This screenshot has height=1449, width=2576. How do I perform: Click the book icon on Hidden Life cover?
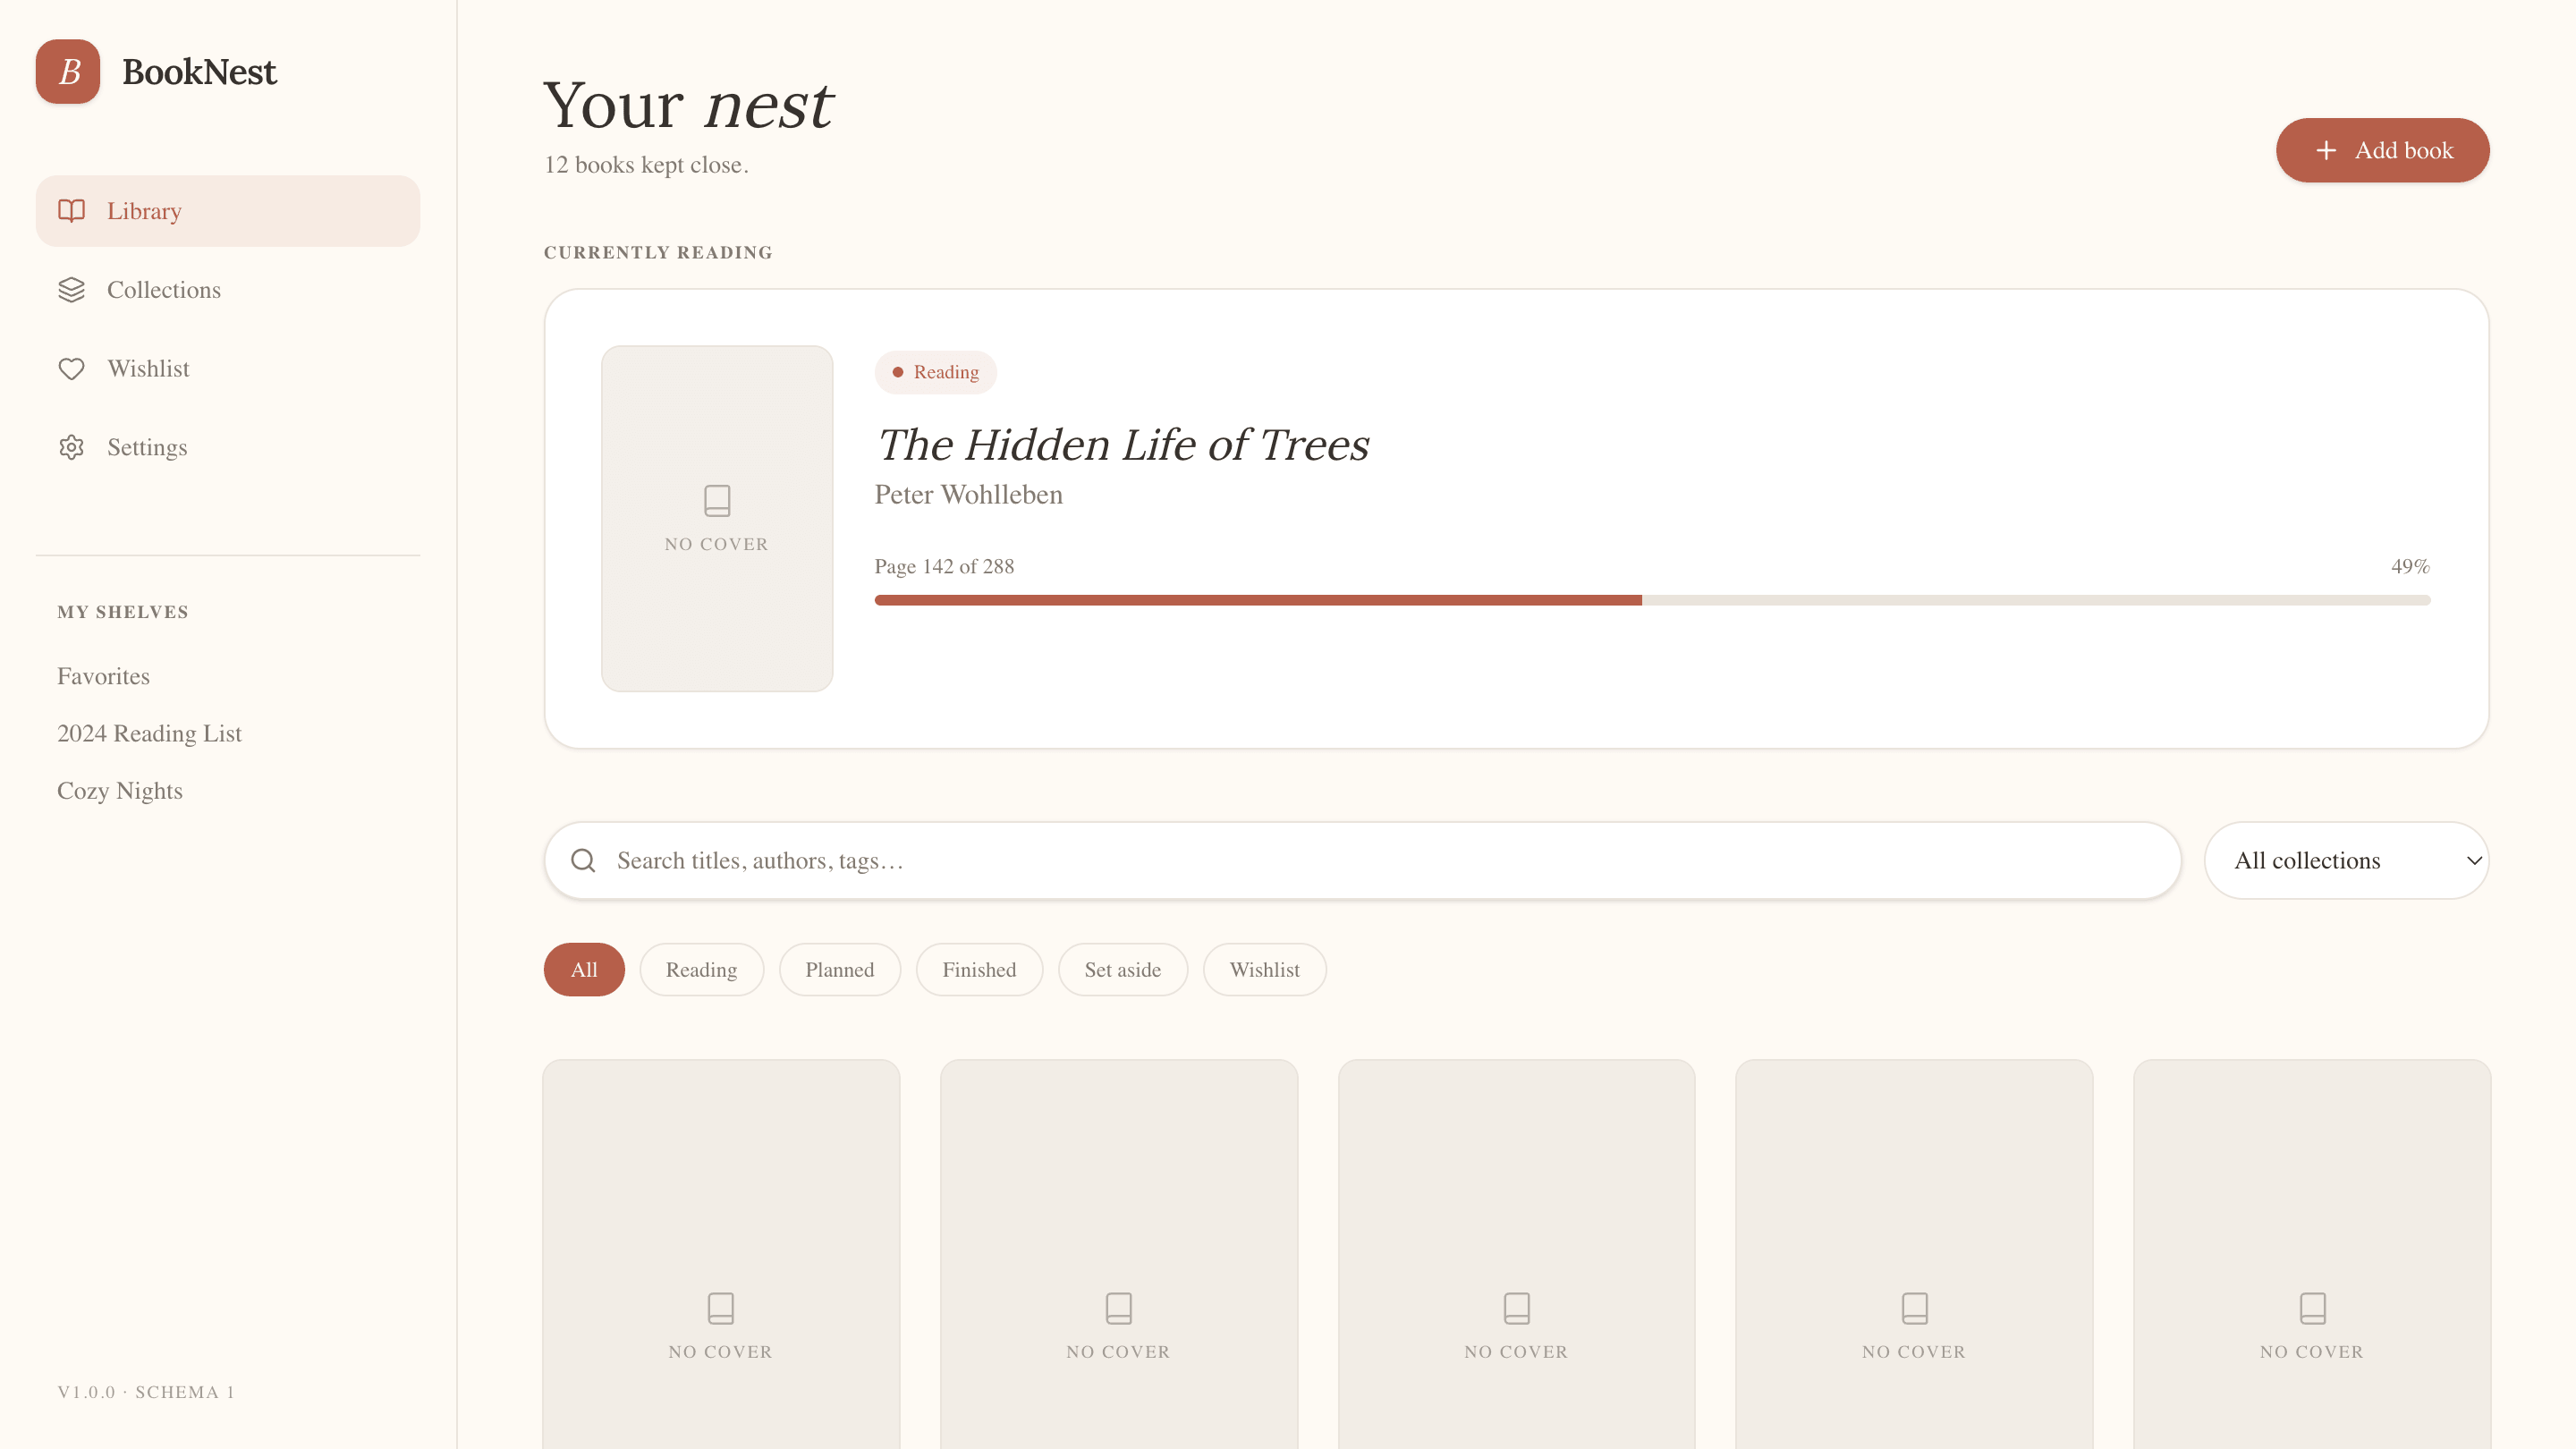point(717,500)
